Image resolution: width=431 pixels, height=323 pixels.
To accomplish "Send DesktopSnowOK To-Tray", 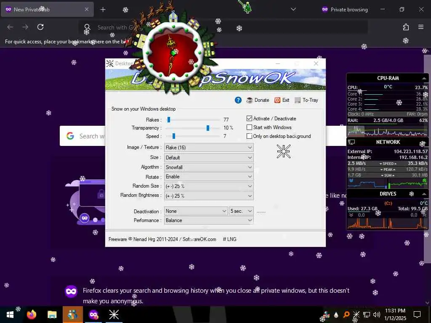I will coord(306,100).
